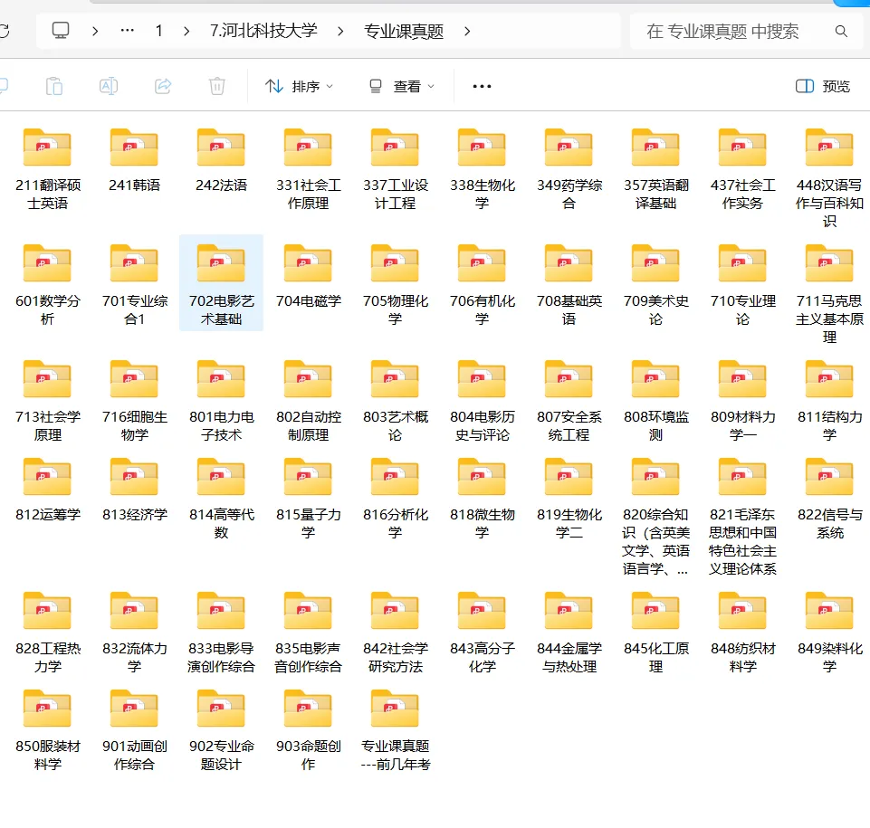This screenshot has width=870, height=828.
Task: Click the delete trash icon in toolbar
Action: (x=217, y=86)
